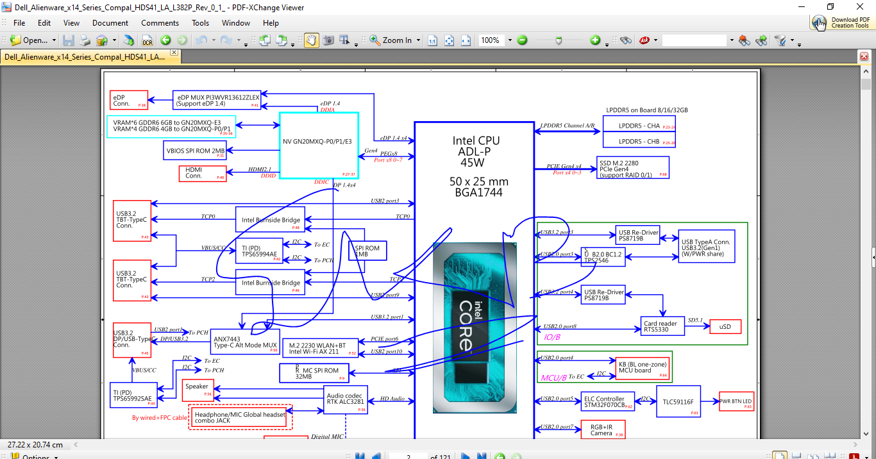This screenshot has width=876, height=459.
Task: Select the Hand tool
Action: [311, 40]
